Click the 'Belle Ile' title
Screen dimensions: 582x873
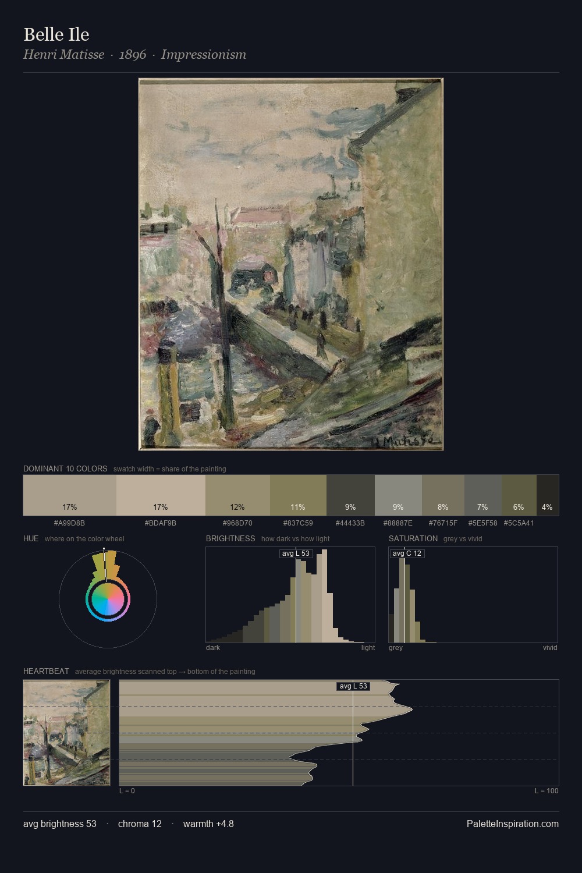coord(56,34)
